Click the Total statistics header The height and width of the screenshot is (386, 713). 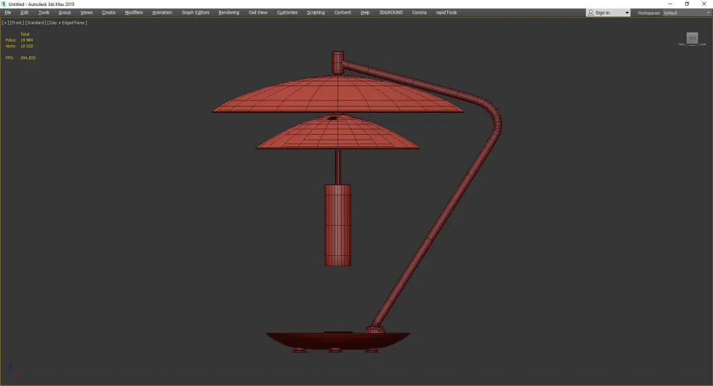pos(25,34)
